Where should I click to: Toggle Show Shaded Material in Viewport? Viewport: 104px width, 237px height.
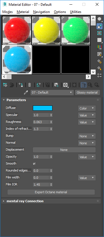[x=74, y=85]
